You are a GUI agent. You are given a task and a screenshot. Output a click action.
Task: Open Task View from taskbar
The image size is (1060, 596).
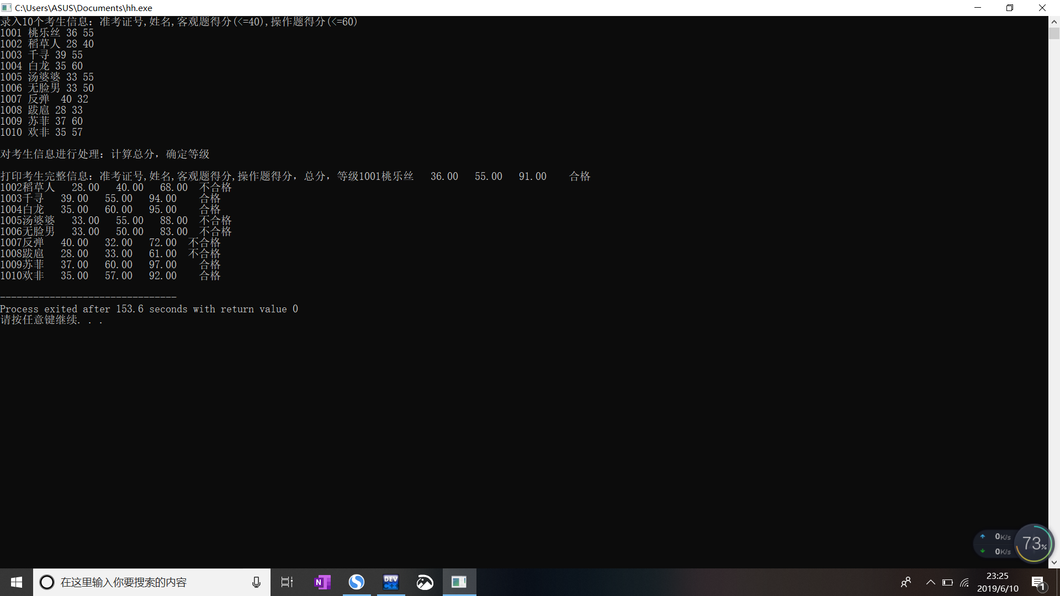pos(287,582)
